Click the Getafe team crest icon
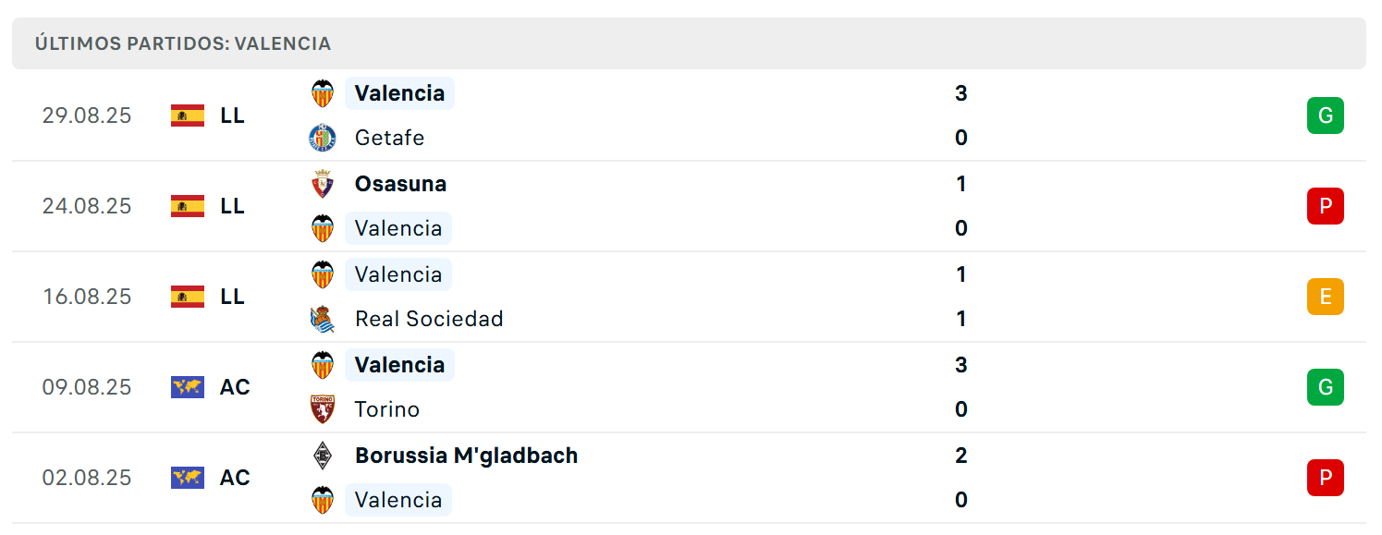The image size is (1382, 535). tap(323, 138)
